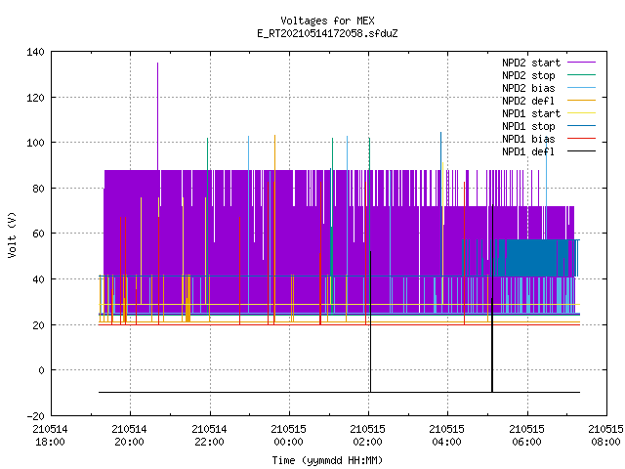This screenshot has width=625, height=469.
Task: Select the NPD1 start legend label
Action: [x=531, y=113]
